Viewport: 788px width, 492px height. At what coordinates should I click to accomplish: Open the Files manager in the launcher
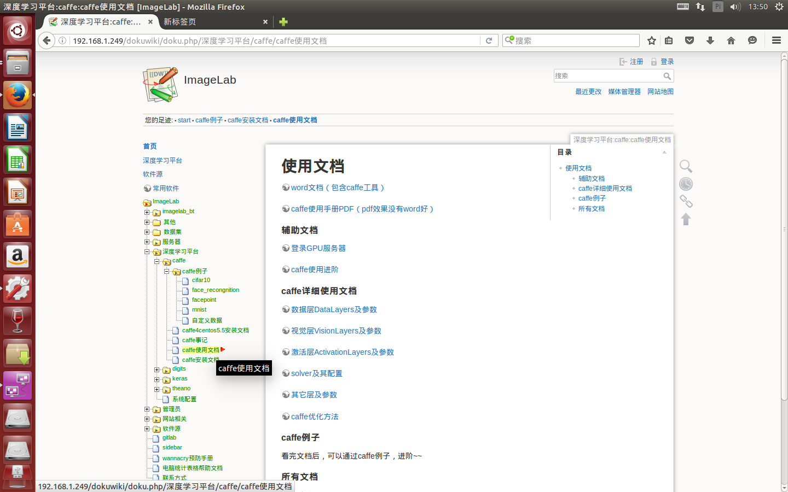[18, 63]
